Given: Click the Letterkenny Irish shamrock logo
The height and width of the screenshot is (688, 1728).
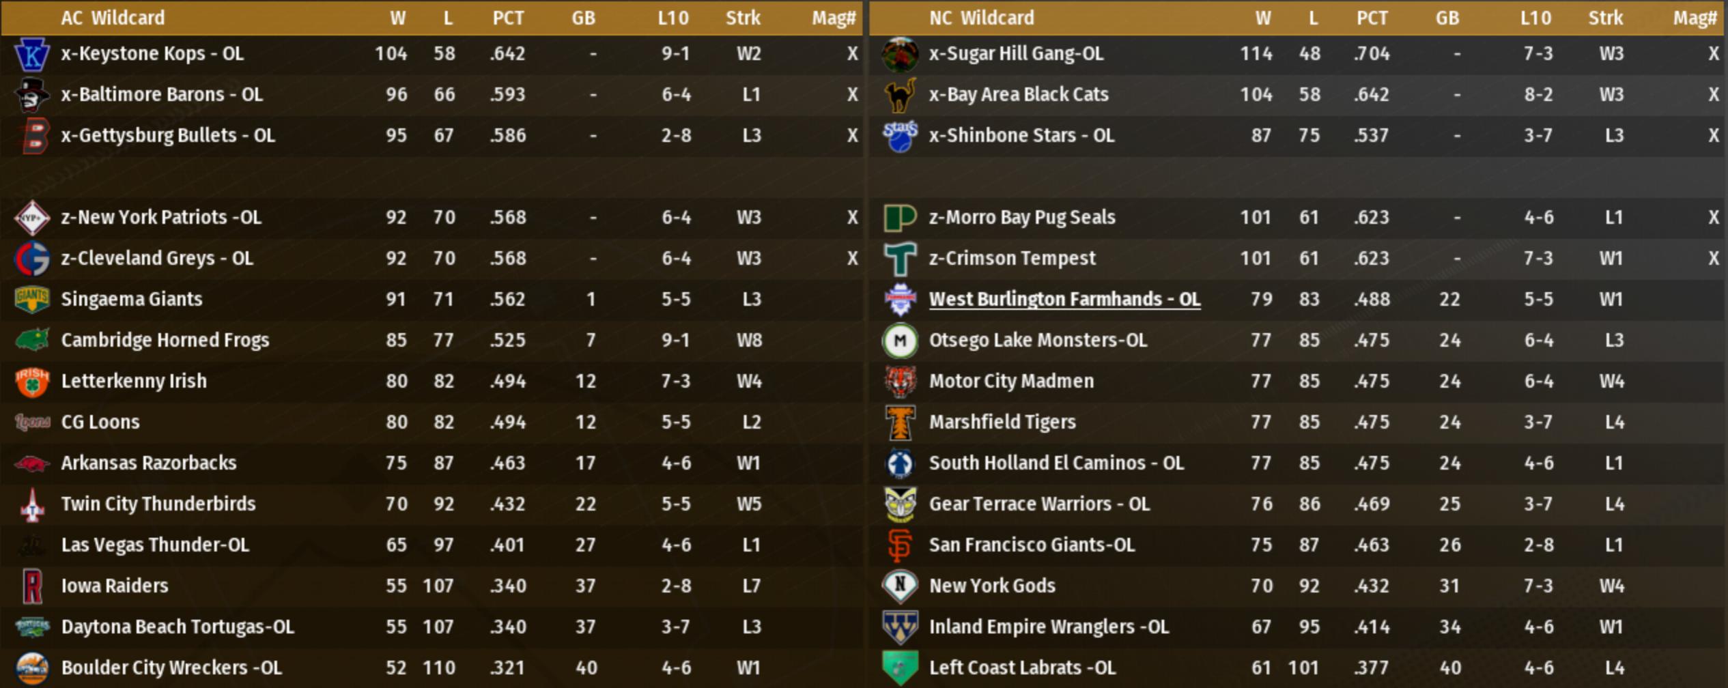Looking at the screenshot, I should [x=31, y=382].
